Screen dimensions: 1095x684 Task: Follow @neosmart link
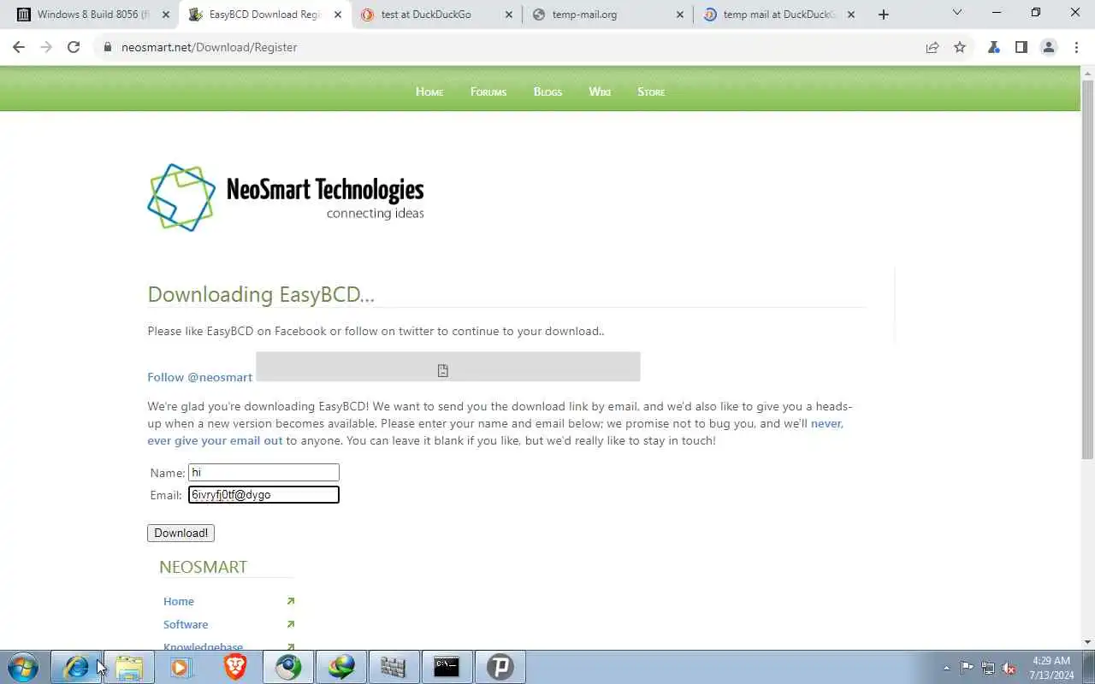(199, 377)
